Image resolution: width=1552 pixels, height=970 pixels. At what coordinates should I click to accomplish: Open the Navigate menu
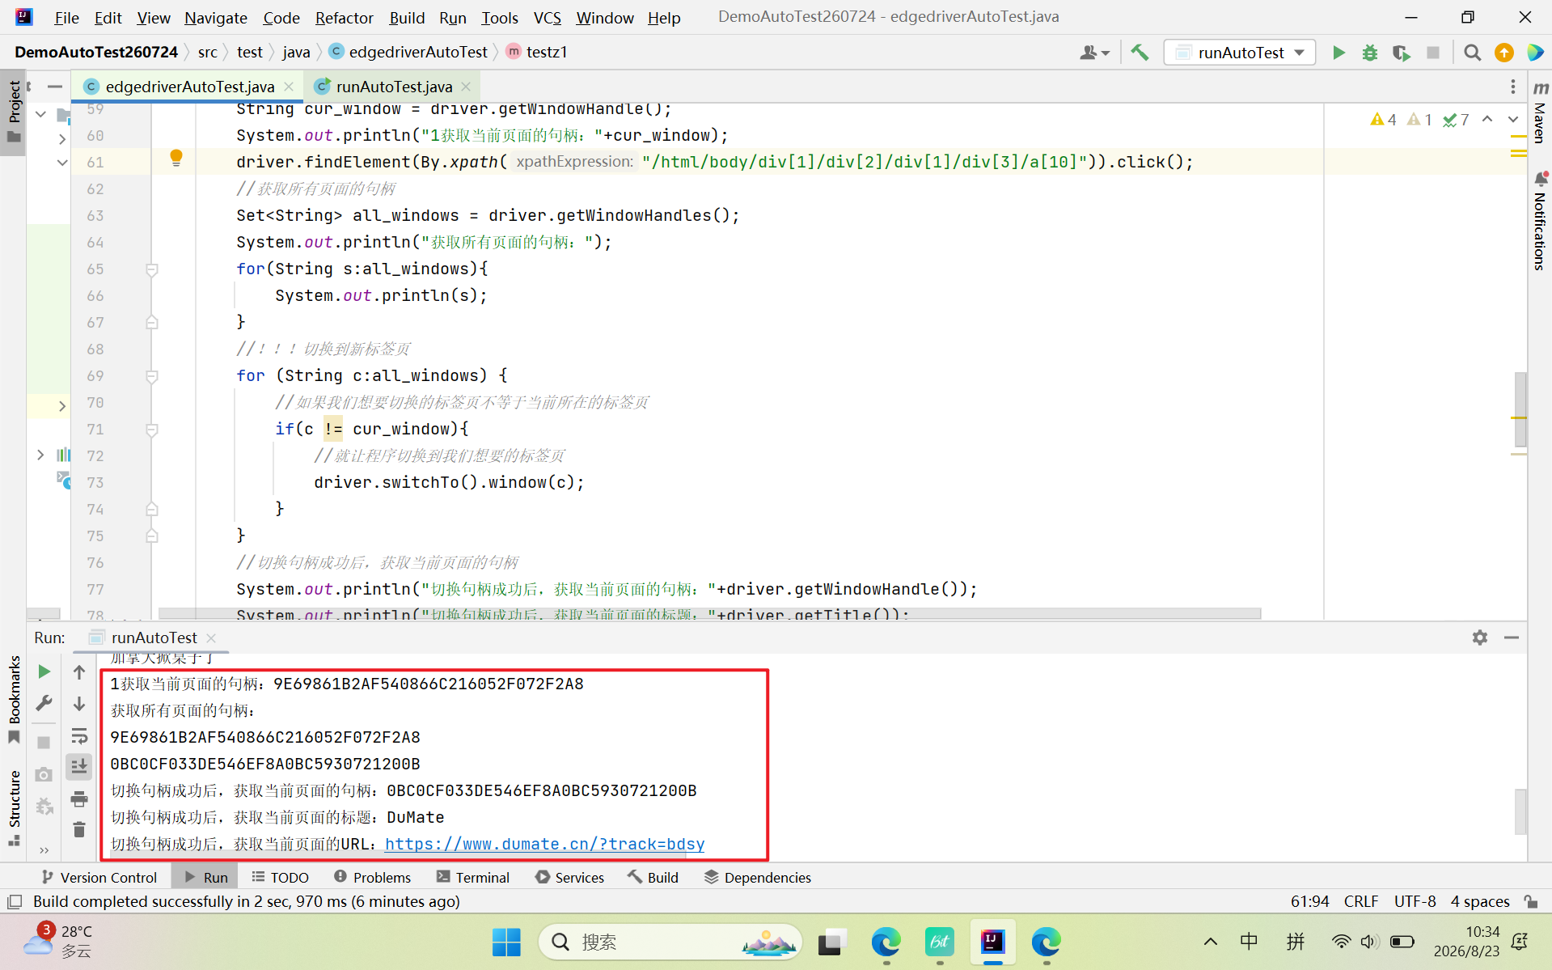click(x=215, y=17)
